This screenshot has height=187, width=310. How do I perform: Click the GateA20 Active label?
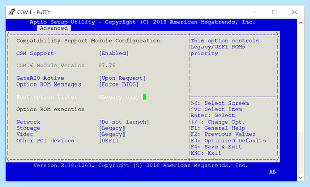[x=40, y=78]
